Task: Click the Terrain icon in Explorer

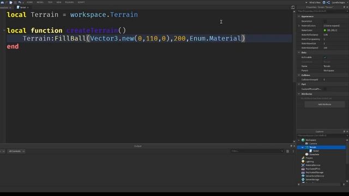Action: click(x=307, y=147)
